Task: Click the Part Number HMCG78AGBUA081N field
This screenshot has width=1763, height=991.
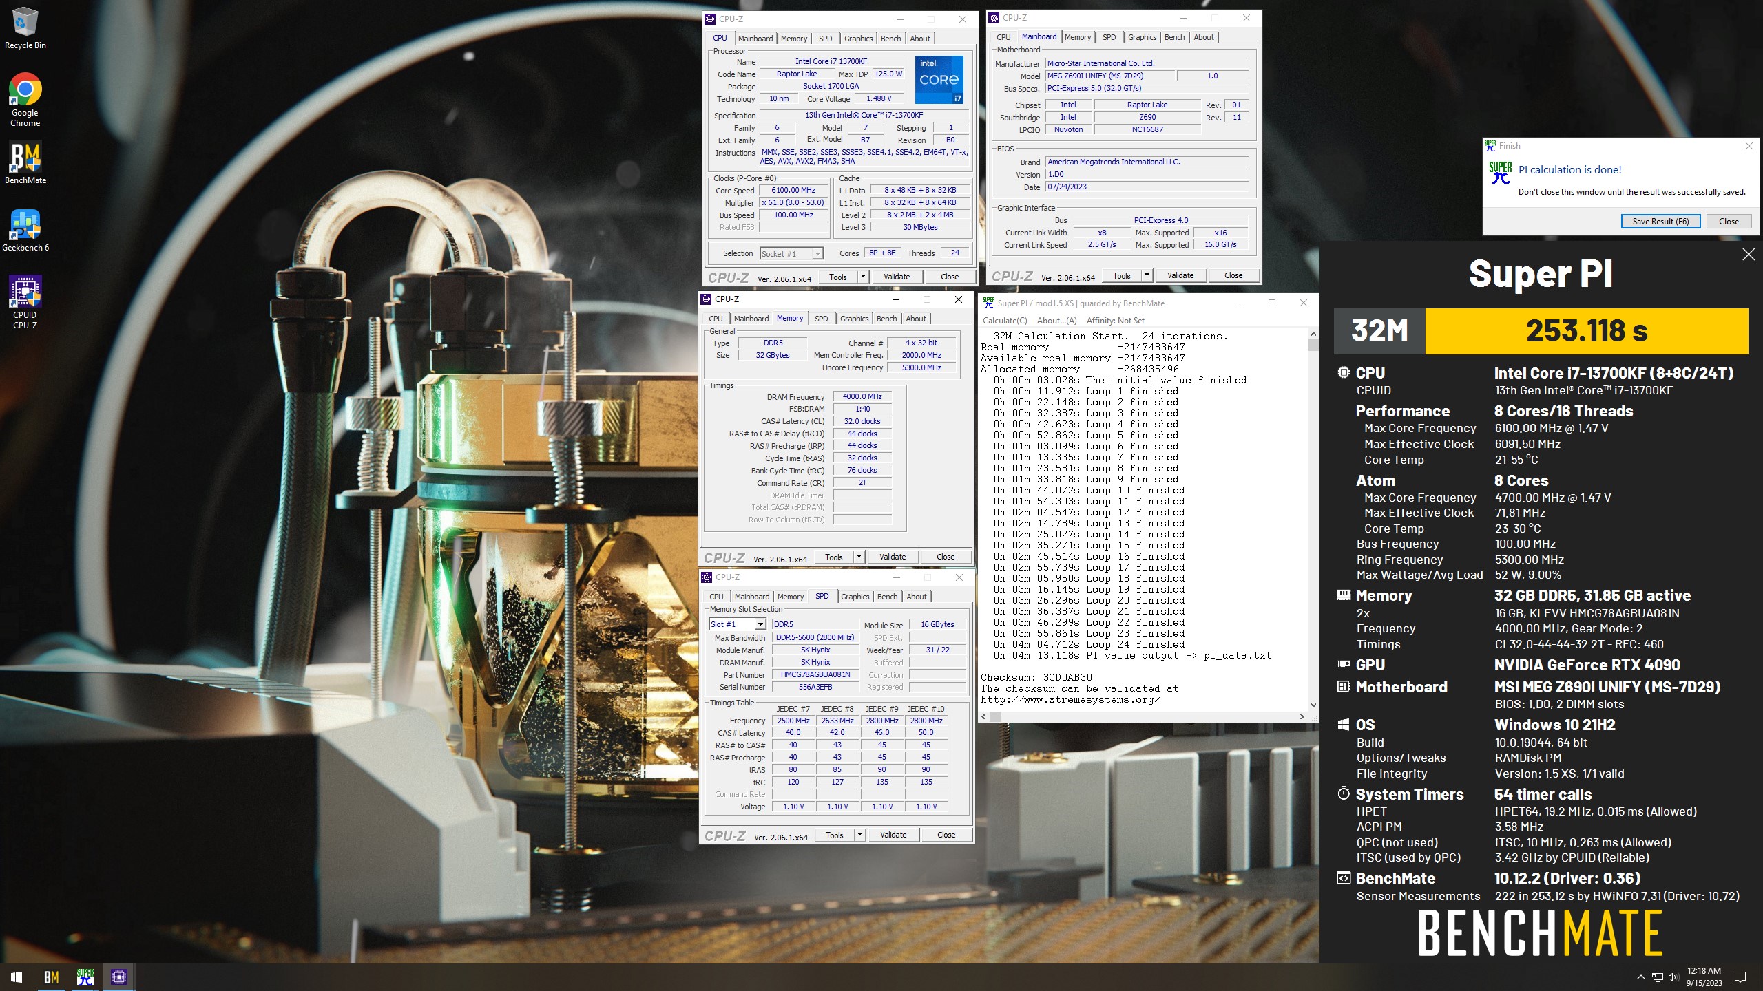Action: (815, 675)
